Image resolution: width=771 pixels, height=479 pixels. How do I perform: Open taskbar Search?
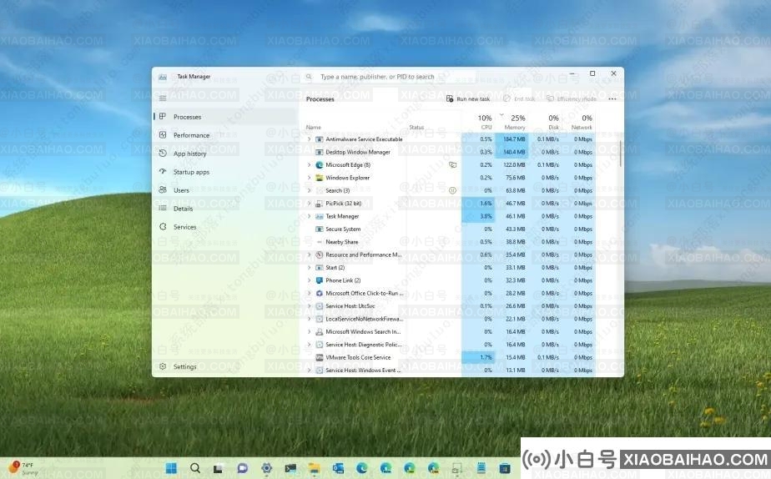point(195,468)
